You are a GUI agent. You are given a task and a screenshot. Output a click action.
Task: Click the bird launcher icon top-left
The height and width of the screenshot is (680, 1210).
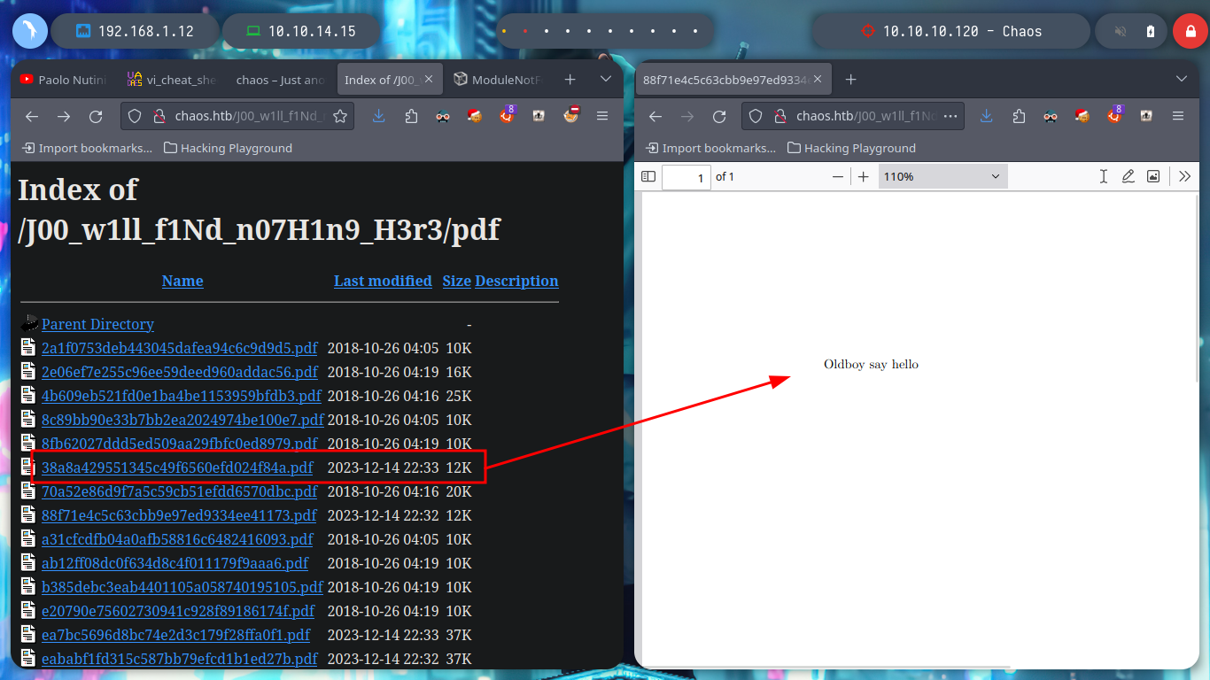tap(29, 31)
